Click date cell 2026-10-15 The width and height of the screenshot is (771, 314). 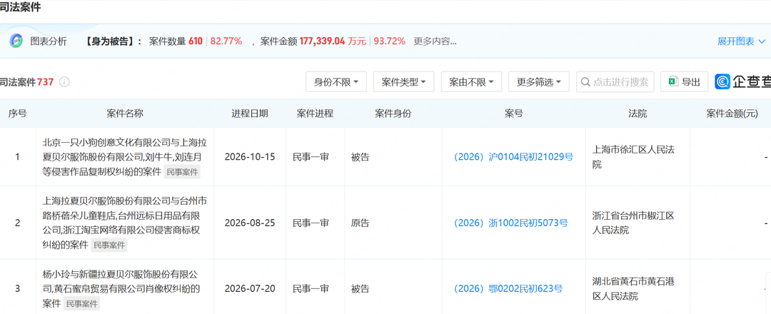[x=250, y=157]
